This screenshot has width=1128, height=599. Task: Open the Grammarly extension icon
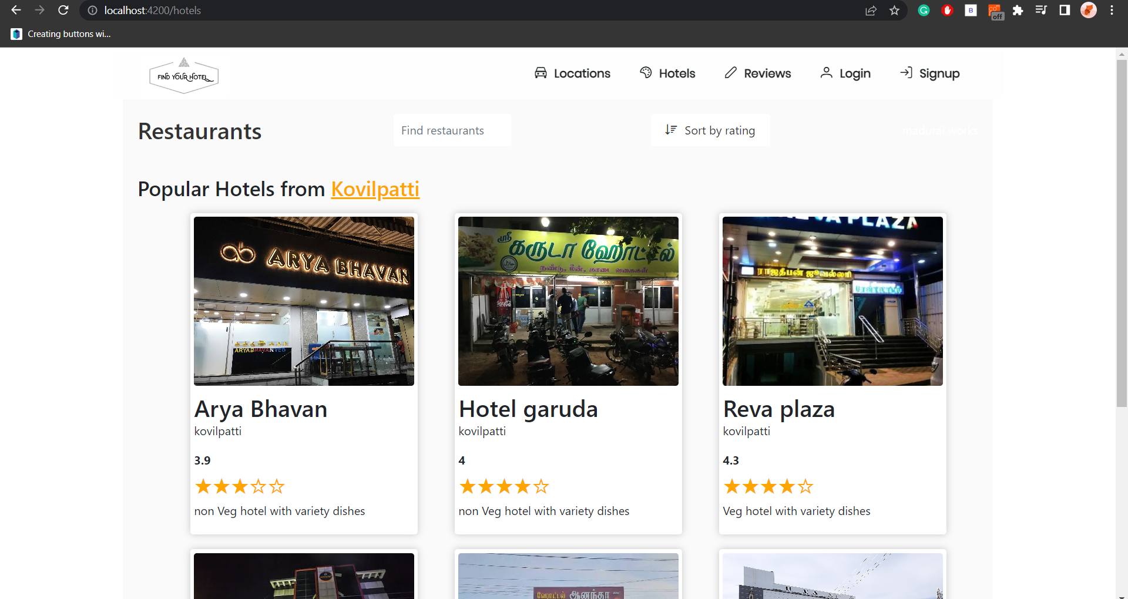pos(924,11)
